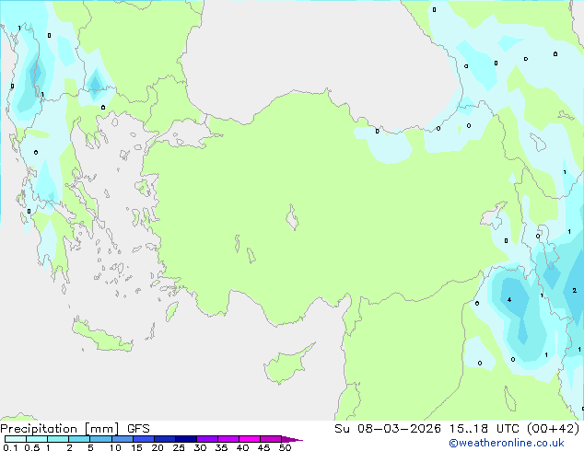Click the 0.1–0.5 mm legend color swatch
584x451 pixels.
click(x=16, y=439)
